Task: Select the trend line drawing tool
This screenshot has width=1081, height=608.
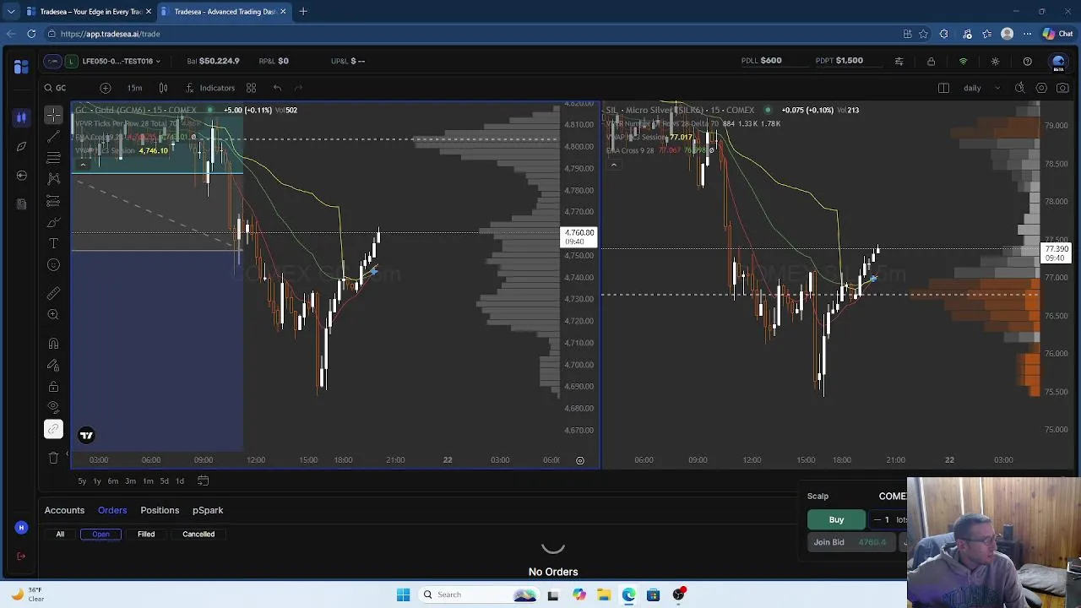Action: point(53,136)
